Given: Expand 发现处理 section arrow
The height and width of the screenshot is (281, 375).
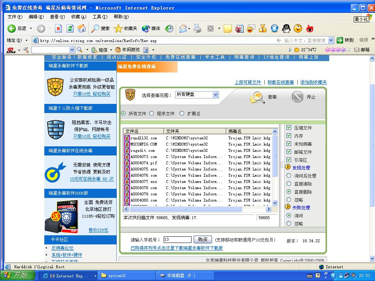Looking at the screenshot, I should 288,167.
